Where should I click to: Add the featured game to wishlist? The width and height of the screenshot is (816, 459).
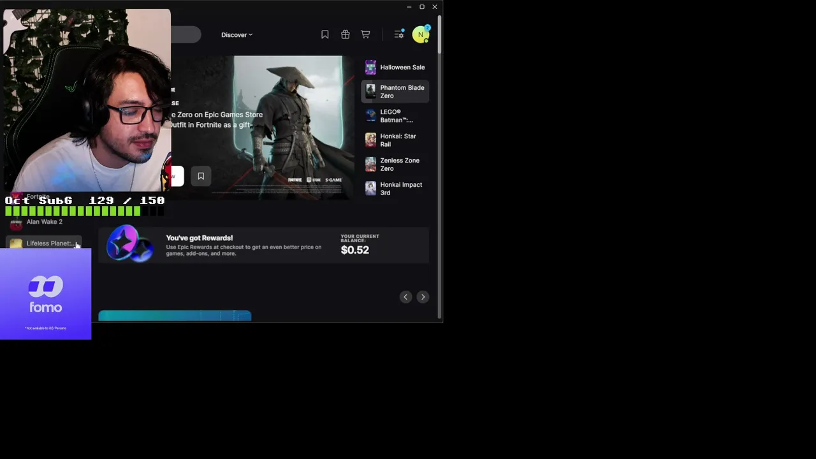pyautogui.click(x=201, y=176)
